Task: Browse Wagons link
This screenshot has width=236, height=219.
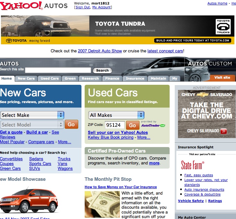Action: coord(65,169)
